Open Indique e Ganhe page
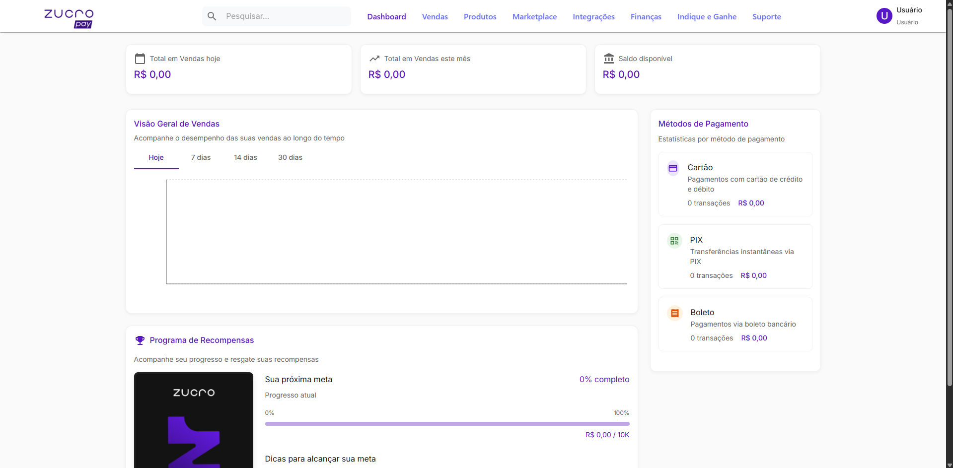 click(706, 16)
